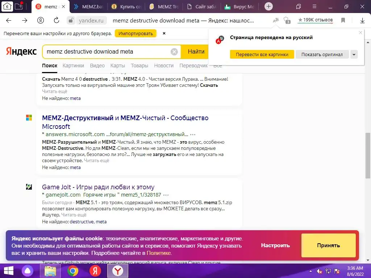Click the muted volume icon in system tray
The width and height of the screenshot is (371, 278).
pos(319,271)
